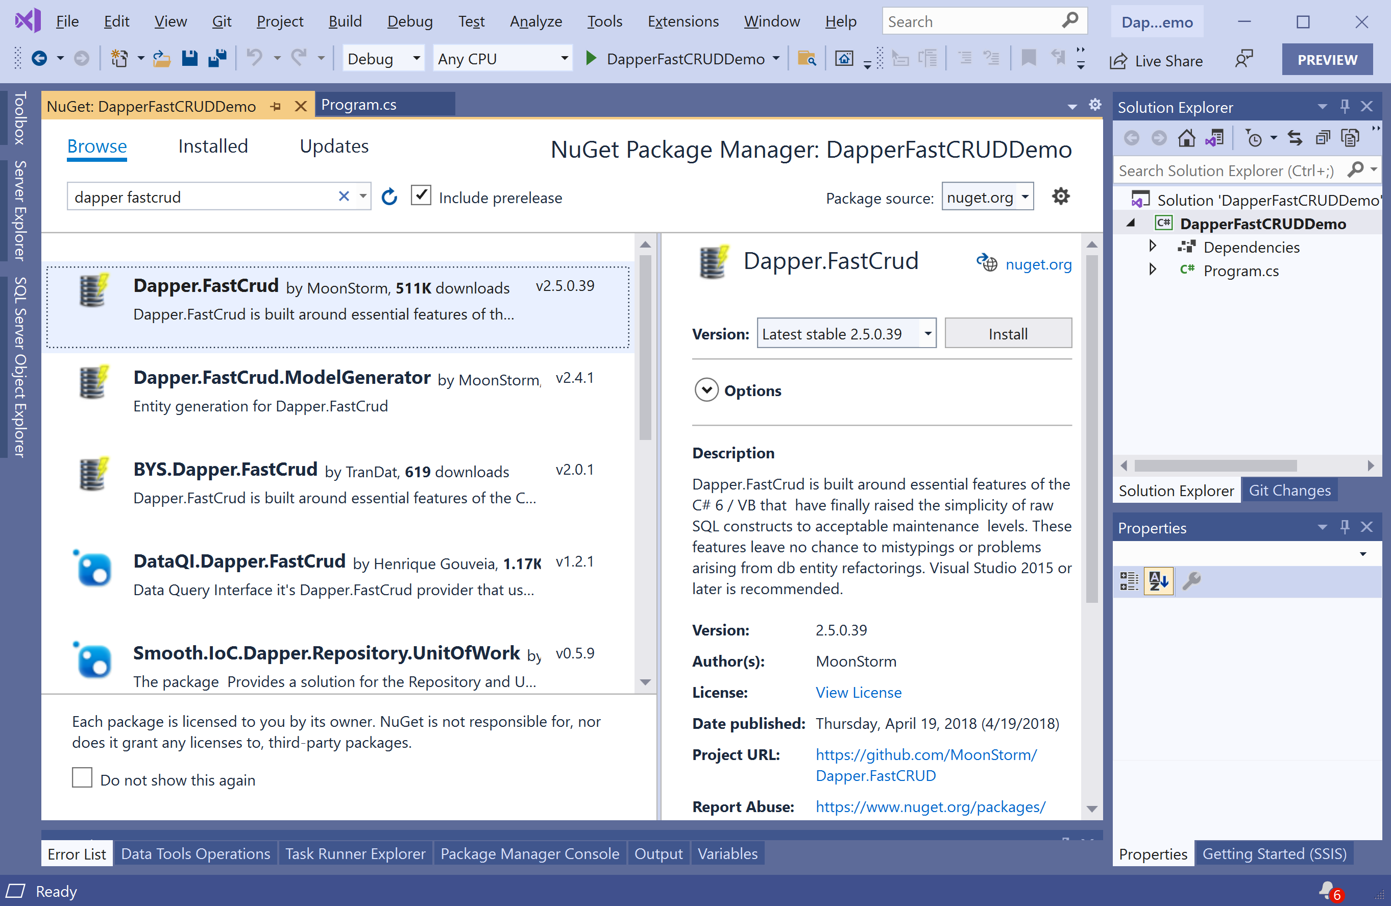Click the Live Share icon
The width and height of the screenshot is (1391, 906).
[x=1118, y=61]
